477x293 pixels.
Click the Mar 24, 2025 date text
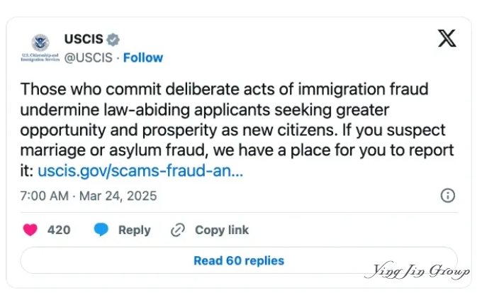[x=118, y=196]
